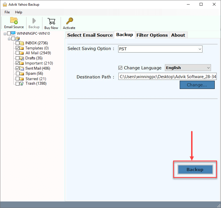
Task: Select the All Mail (2949) label
Action: pyautogui.click(x=38, y=53)
